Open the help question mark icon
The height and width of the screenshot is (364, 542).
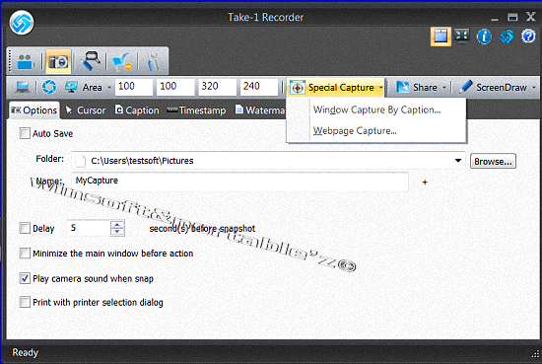tap(528, 36)
